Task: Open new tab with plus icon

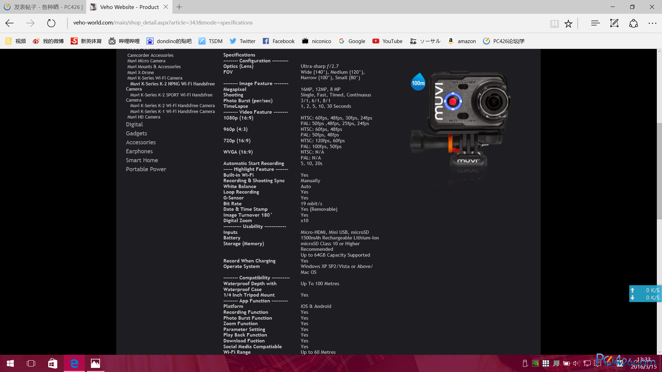Action: coord(179,7)
